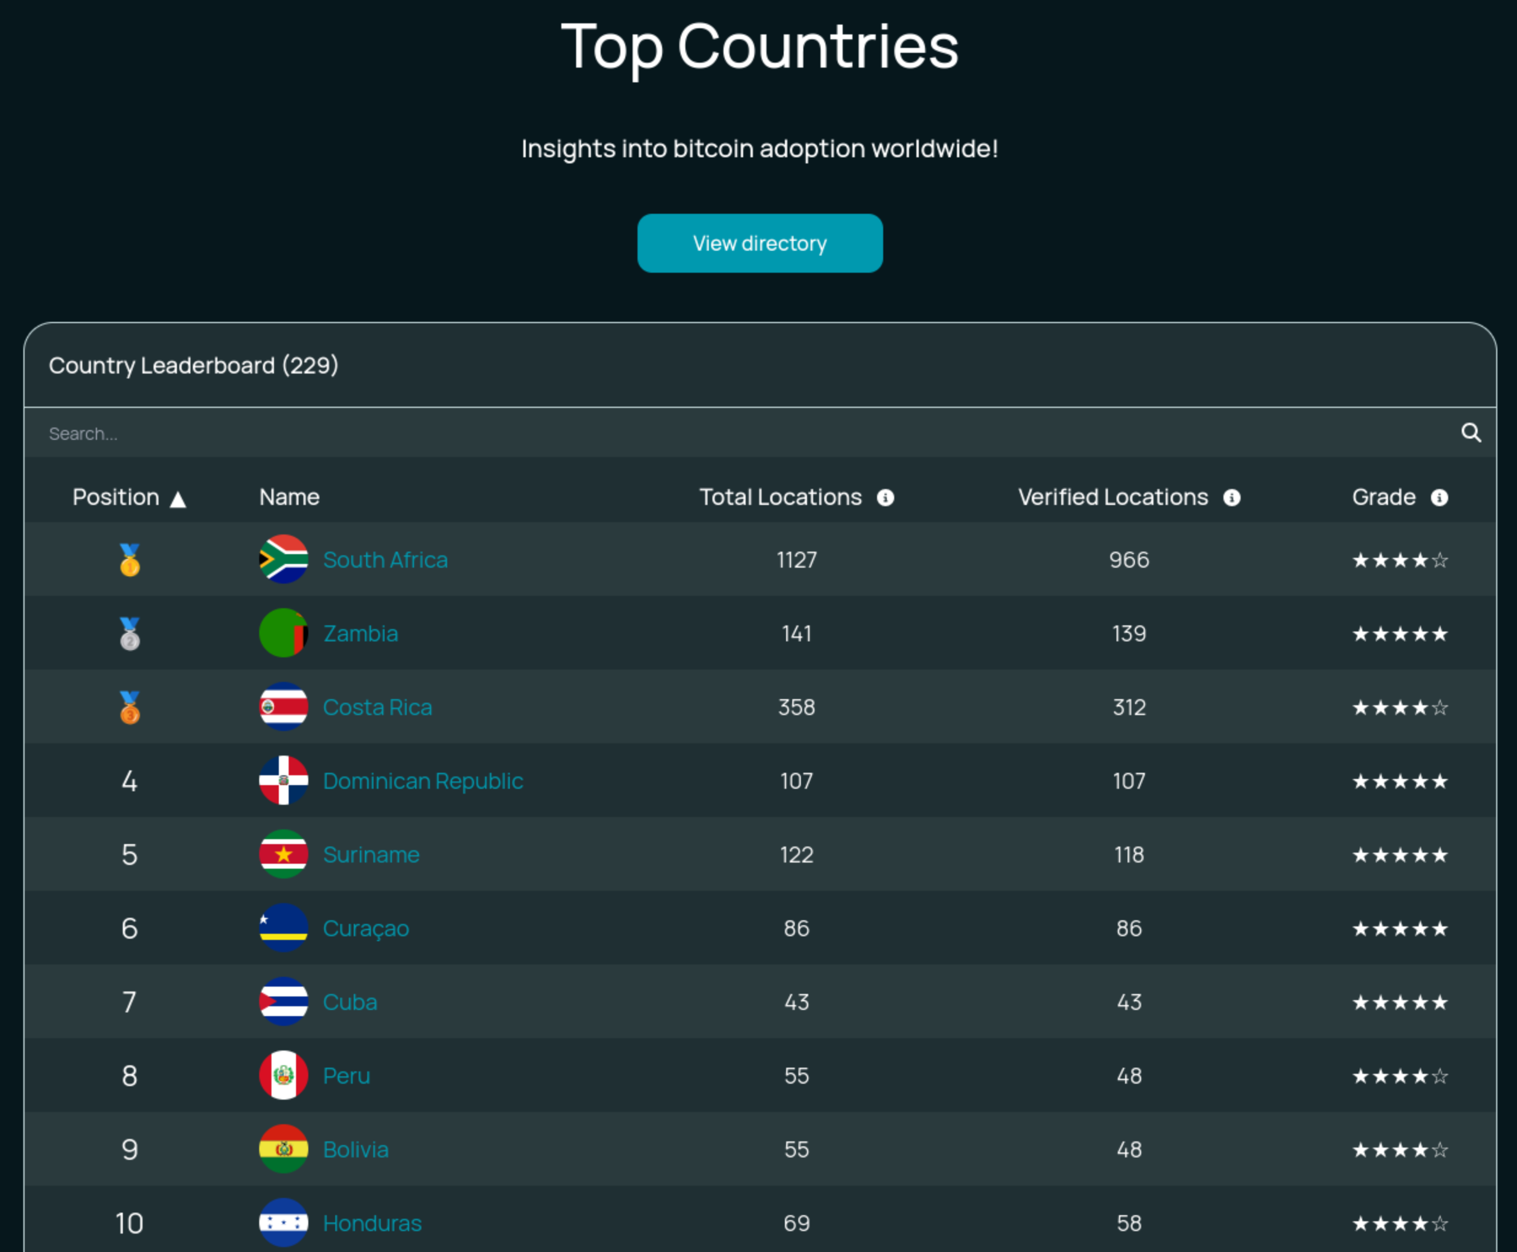Click the bronze medal icon
Screen dimensions: 1517x1252
coord(130,706)
